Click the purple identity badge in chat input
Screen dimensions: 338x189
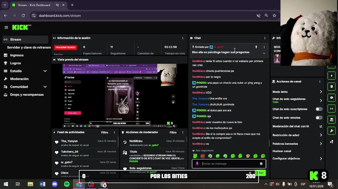[197, 164]
